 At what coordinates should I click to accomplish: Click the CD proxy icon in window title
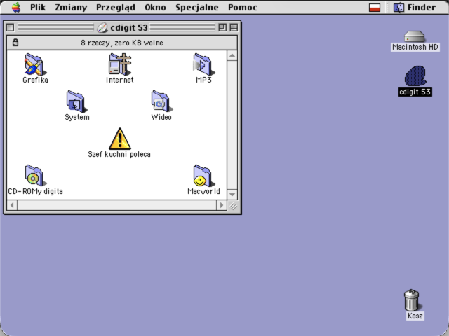tap(102, 28)
